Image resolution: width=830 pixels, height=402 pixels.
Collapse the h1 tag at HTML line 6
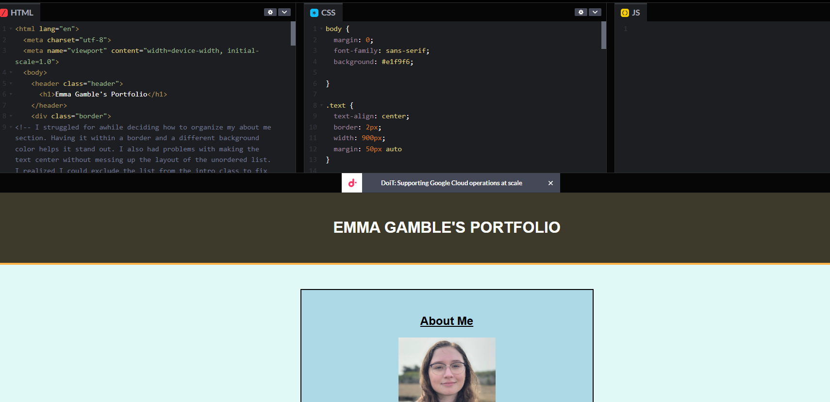[11, 95]
